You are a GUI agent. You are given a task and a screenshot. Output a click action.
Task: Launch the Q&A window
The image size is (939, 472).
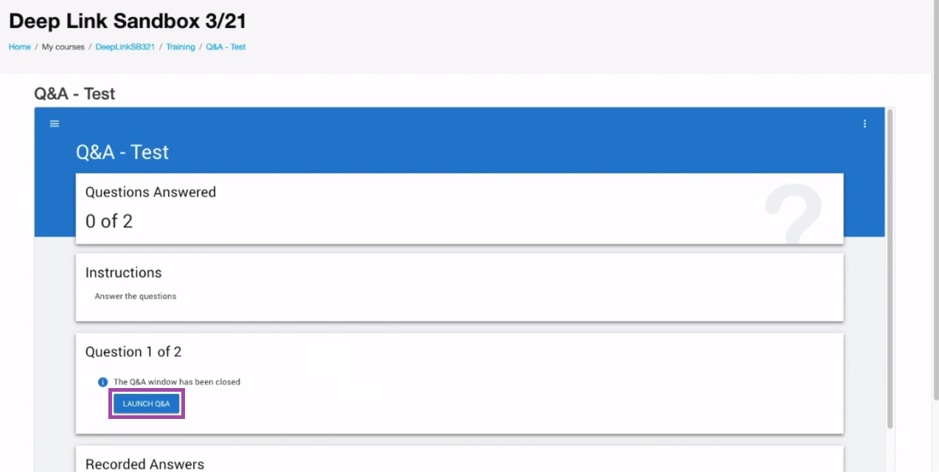146,404
